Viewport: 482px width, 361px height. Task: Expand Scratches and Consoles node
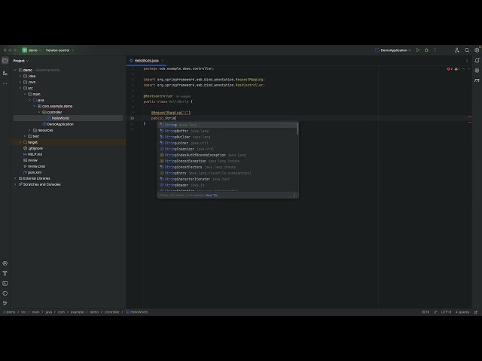pyautogui.click(x=16, y=184)
